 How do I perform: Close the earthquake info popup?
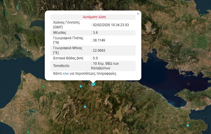pos(138,14)
